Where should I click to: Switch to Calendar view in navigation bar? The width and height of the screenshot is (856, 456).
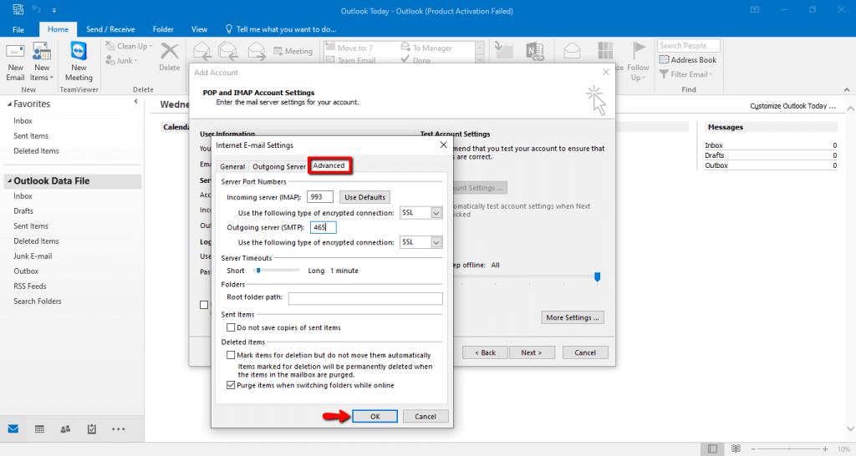click(39, 429)
